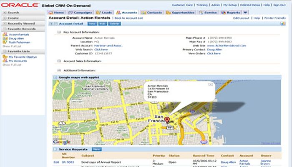This screenshot has height=167, width=292.
Task: Collapse the Key Account Information section
Action: (59, 32)
